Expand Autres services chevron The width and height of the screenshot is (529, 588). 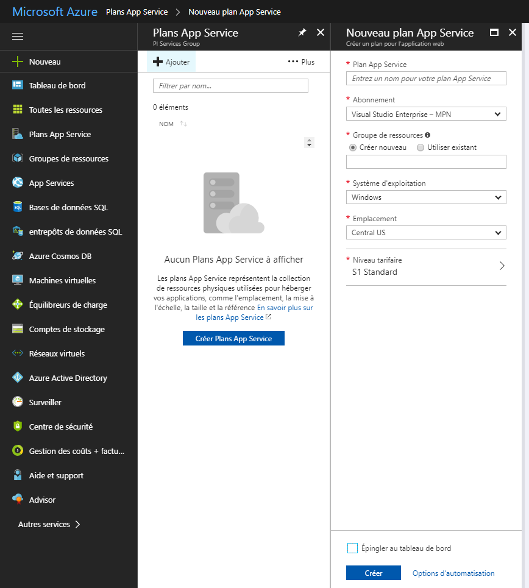pos(77,524)
